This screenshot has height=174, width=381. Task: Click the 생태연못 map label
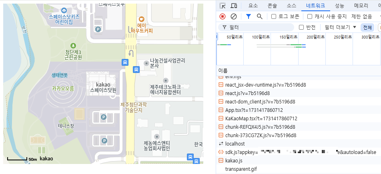click(x=60, y=75)
